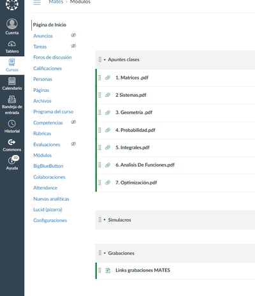Open Calificaciones in course menu
The width and height of the screenshot is (255, 296).
[47, 68]
